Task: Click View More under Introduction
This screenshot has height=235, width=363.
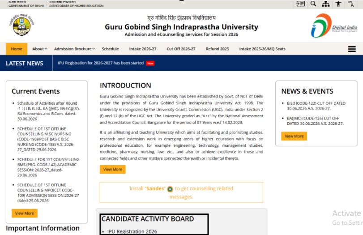Action: pos(113,169)
